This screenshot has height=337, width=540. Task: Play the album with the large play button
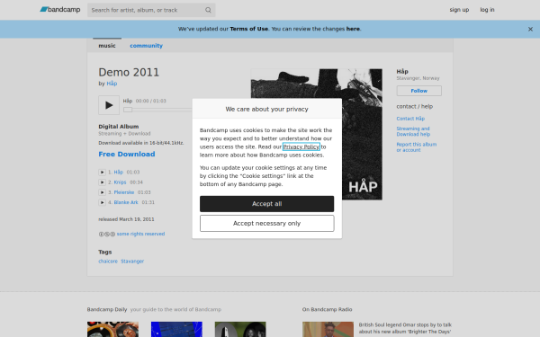[109, 105]
